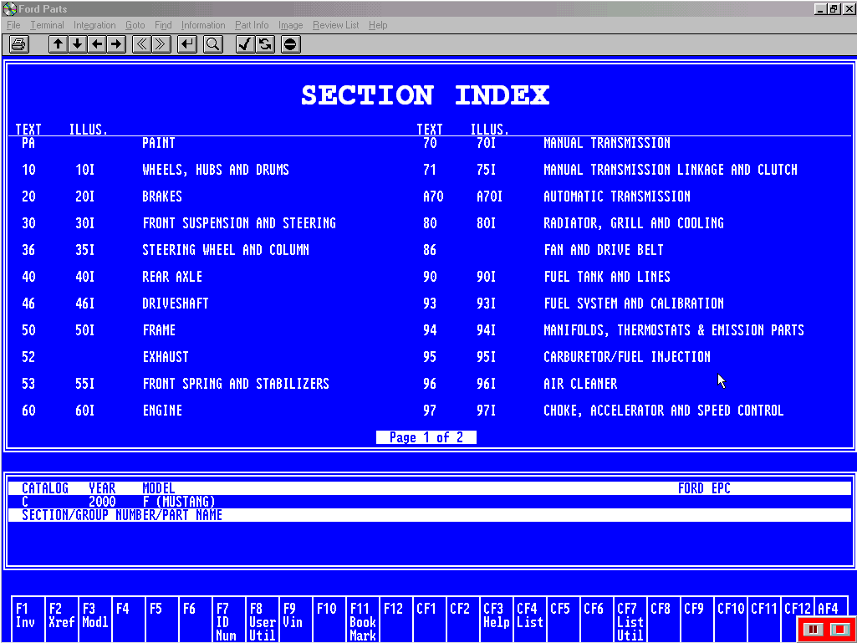Click the refresh arrows toolbar icon
This screenshot has height=643, width=857.
point(265,44)
